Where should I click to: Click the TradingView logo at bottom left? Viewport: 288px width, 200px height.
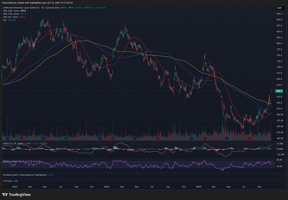click(17, 195)
